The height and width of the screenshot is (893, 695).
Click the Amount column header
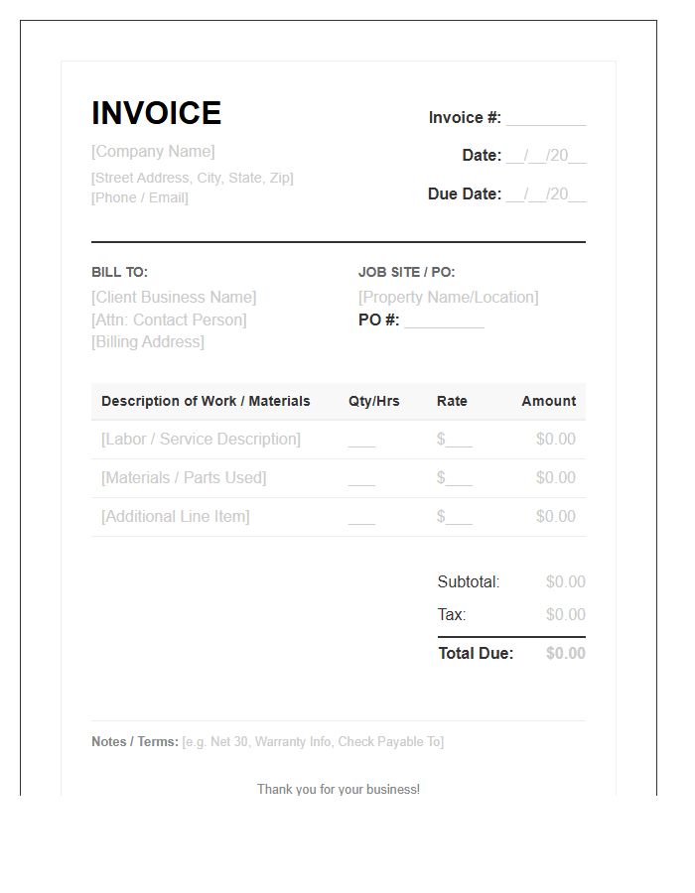coord(549,401)
